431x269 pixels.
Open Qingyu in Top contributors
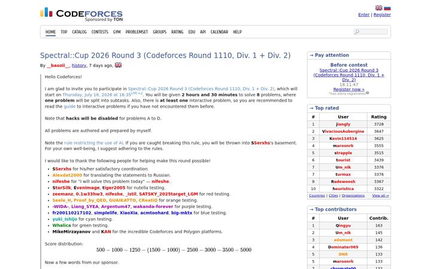(343, 225)
